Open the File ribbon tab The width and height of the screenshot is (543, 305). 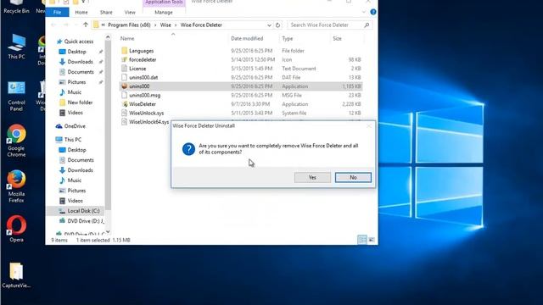tap(57, 12)
